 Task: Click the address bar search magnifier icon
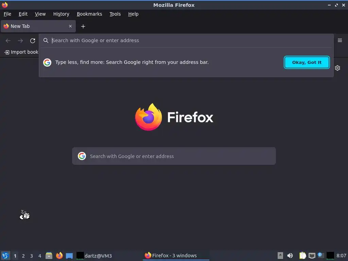click(x=46, y=40)
